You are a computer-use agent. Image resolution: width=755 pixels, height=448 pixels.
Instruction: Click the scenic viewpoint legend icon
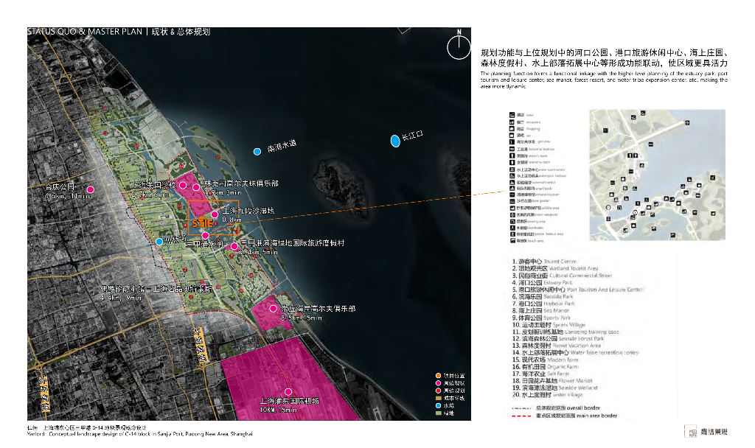[x=512, y=215]
